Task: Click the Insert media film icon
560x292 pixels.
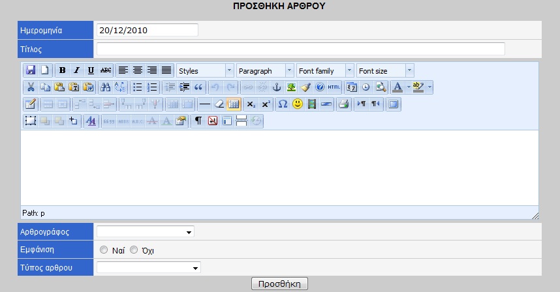Action: point(312,104)
